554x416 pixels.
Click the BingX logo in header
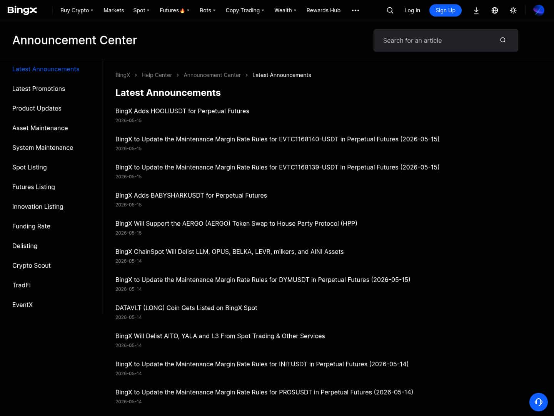click(22, 10)
